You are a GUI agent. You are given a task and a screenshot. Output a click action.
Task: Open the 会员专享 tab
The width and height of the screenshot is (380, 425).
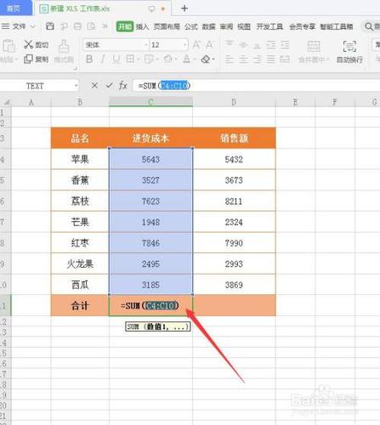tap(302, 26)
